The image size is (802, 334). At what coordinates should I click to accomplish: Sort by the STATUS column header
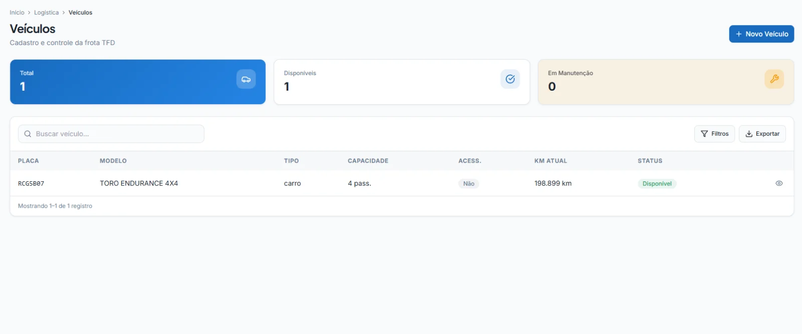pyautogui.click(x=650, y=161)
